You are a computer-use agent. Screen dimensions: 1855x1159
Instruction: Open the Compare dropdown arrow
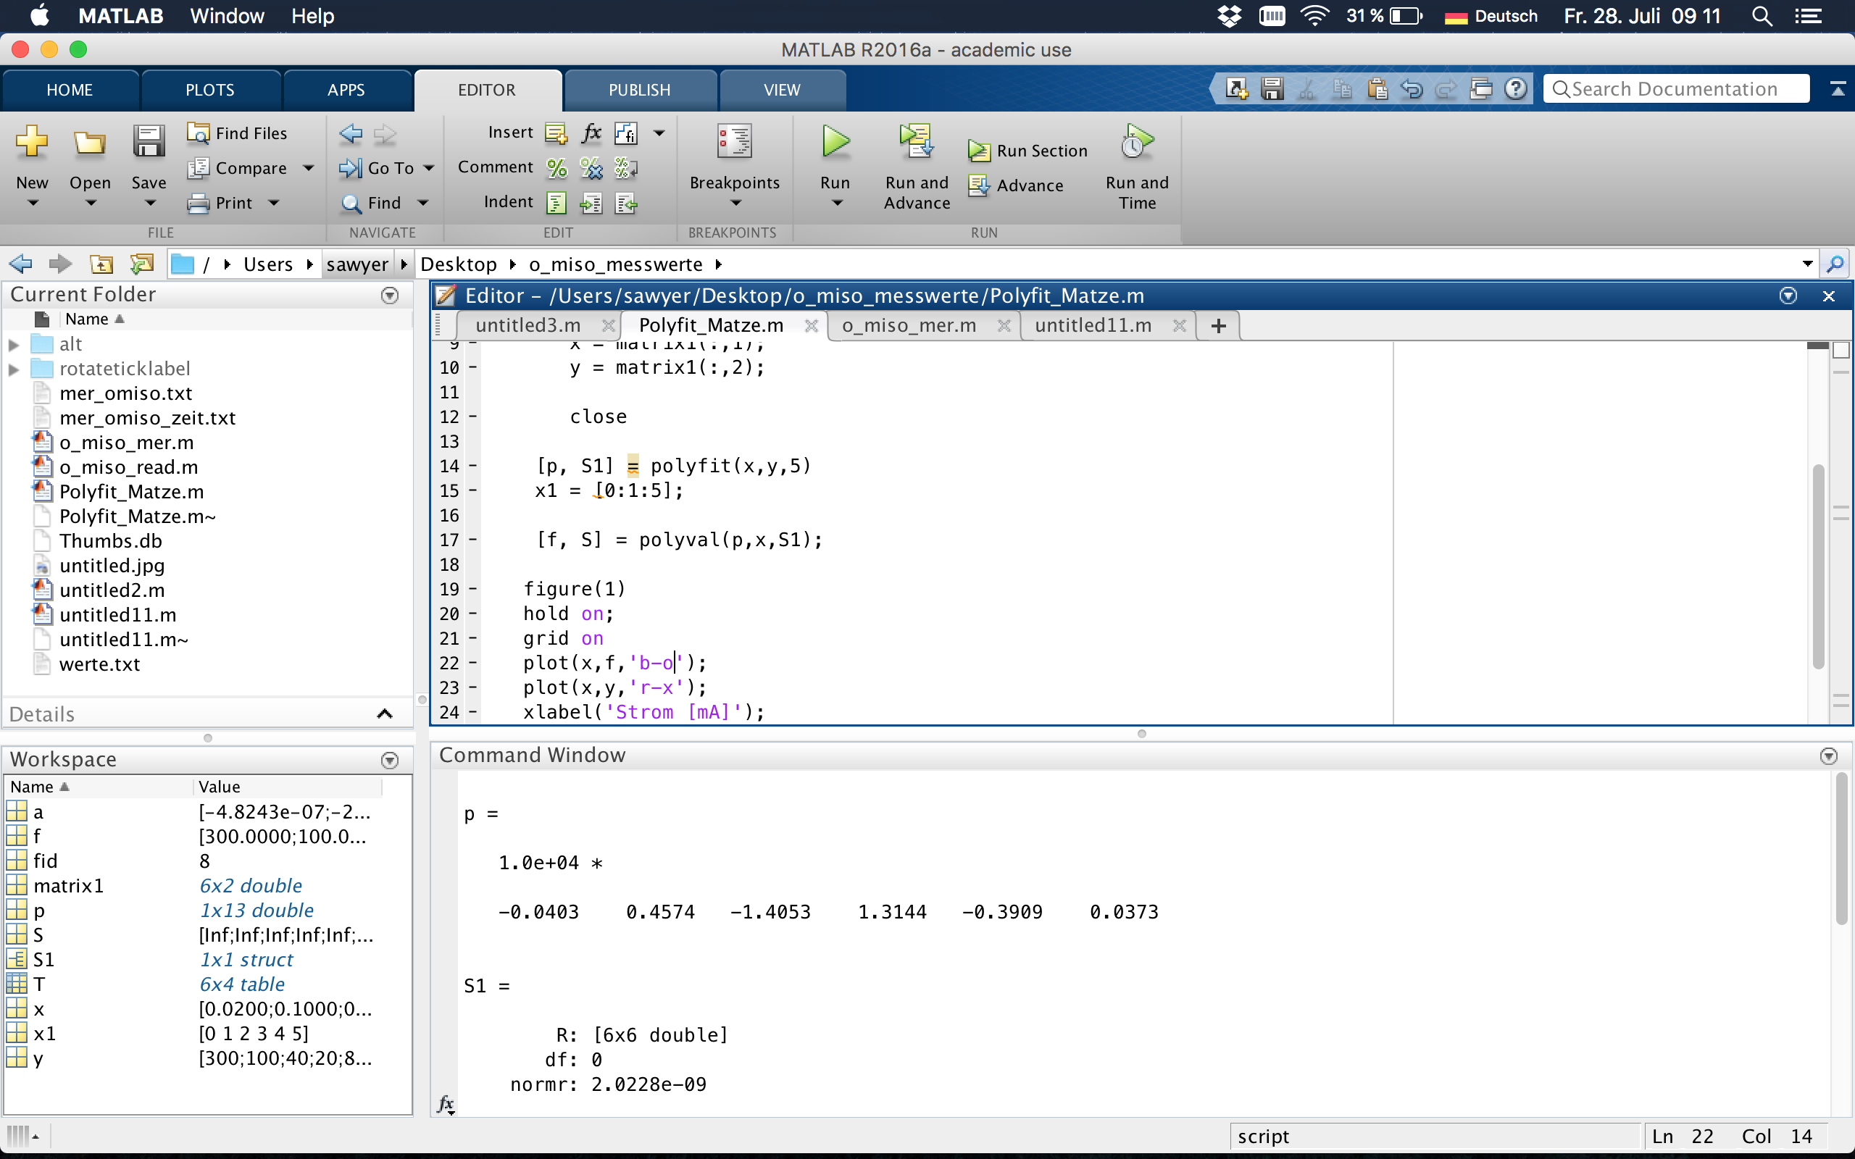point(308,168)
